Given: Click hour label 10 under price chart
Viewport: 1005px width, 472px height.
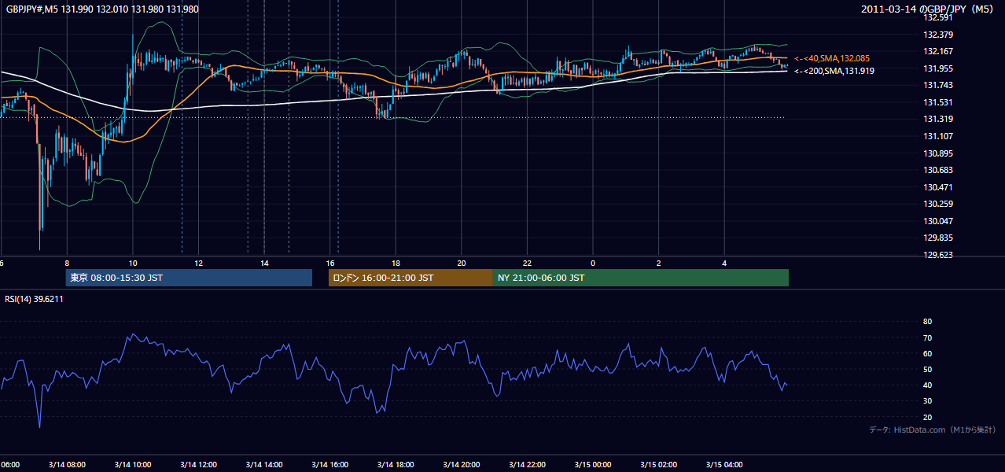Looking at the screenshot, I should [x=133, y=263].
